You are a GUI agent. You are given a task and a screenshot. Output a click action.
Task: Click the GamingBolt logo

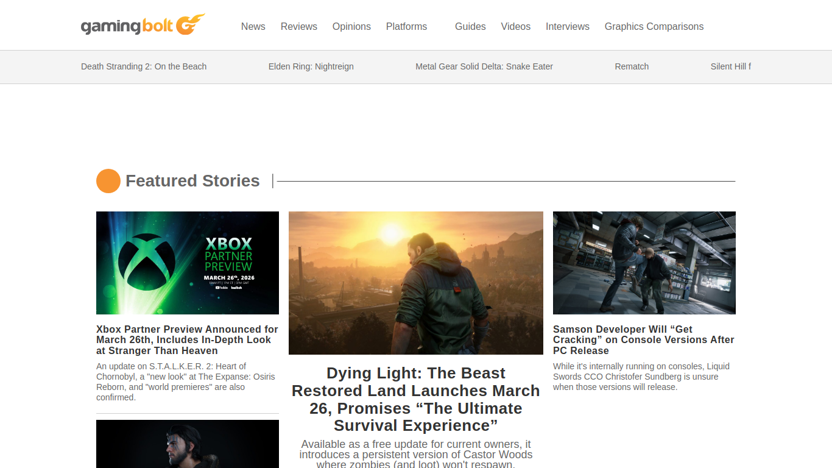(x=143, y=25)
